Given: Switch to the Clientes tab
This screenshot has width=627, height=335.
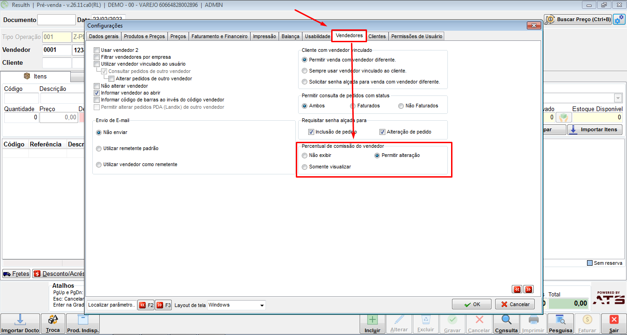Looking at the screenshot, I should [x=377, y=36].
